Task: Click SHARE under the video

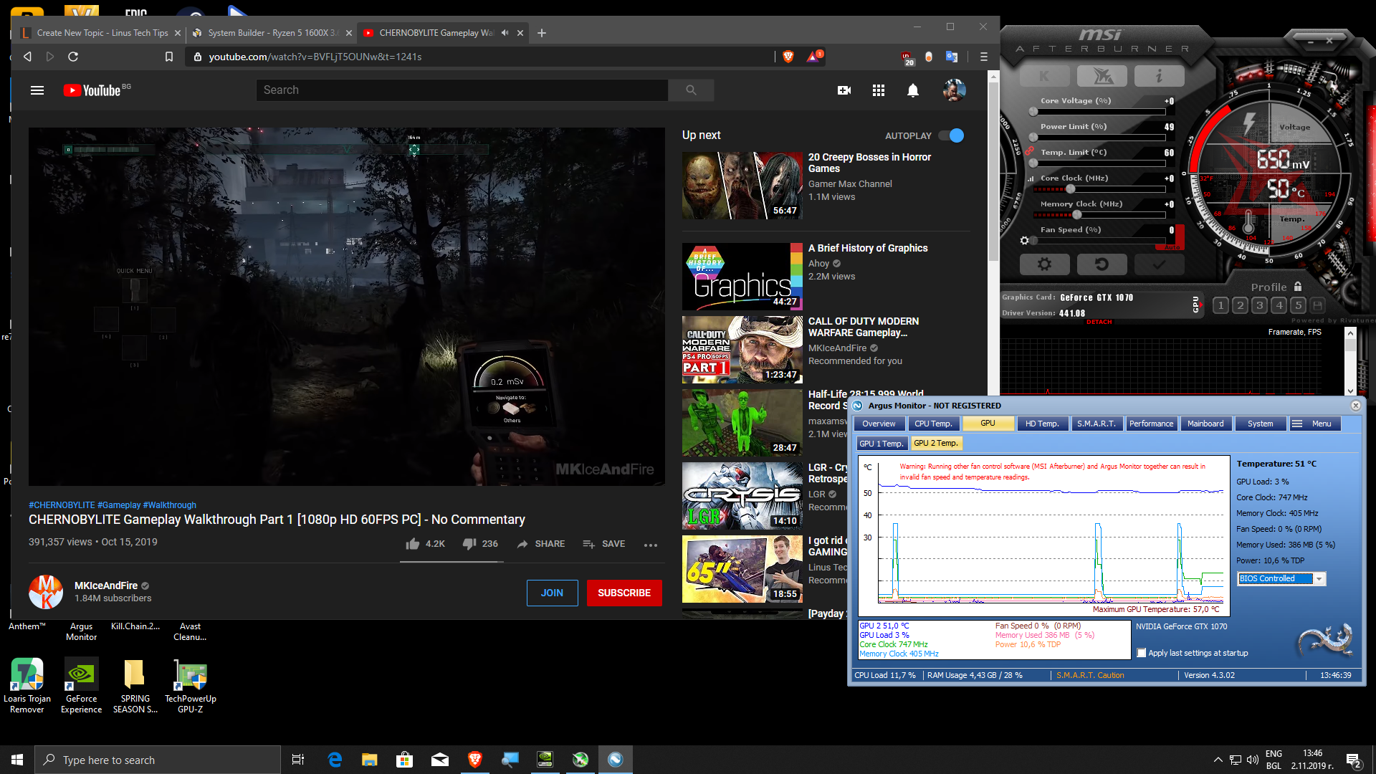Action: [541, 545]
